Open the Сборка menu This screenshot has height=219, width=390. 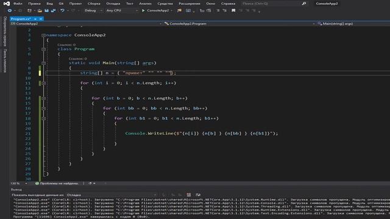click(x=94, y=4)
